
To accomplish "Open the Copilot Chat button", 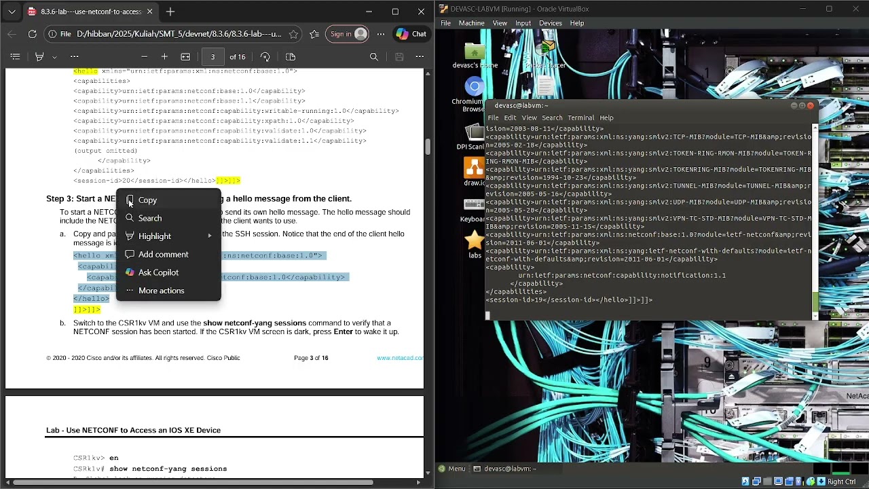I will tap(411, 34).
